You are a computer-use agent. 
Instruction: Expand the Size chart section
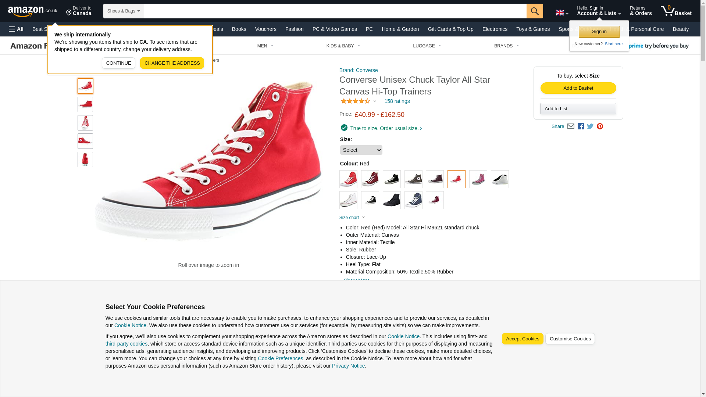(x=352, y=218)
